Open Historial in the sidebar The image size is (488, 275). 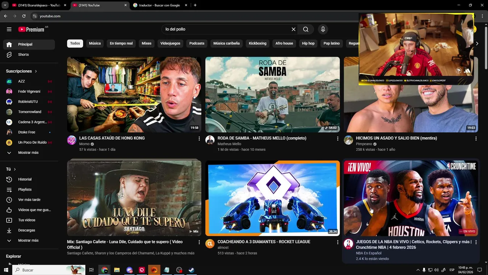[x=29, y=180]
